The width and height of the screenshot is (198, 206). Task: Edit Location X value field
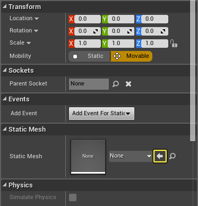(88, 19)
